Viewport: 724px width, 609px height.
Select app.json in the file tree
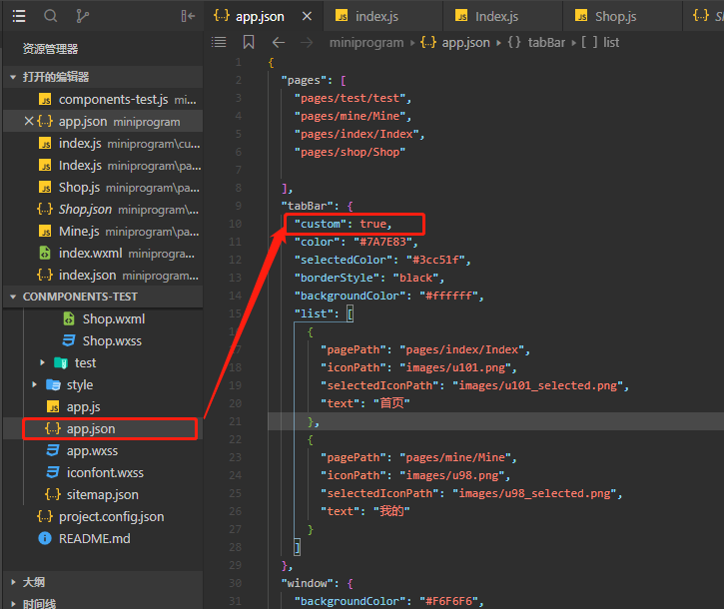[103, 429]
